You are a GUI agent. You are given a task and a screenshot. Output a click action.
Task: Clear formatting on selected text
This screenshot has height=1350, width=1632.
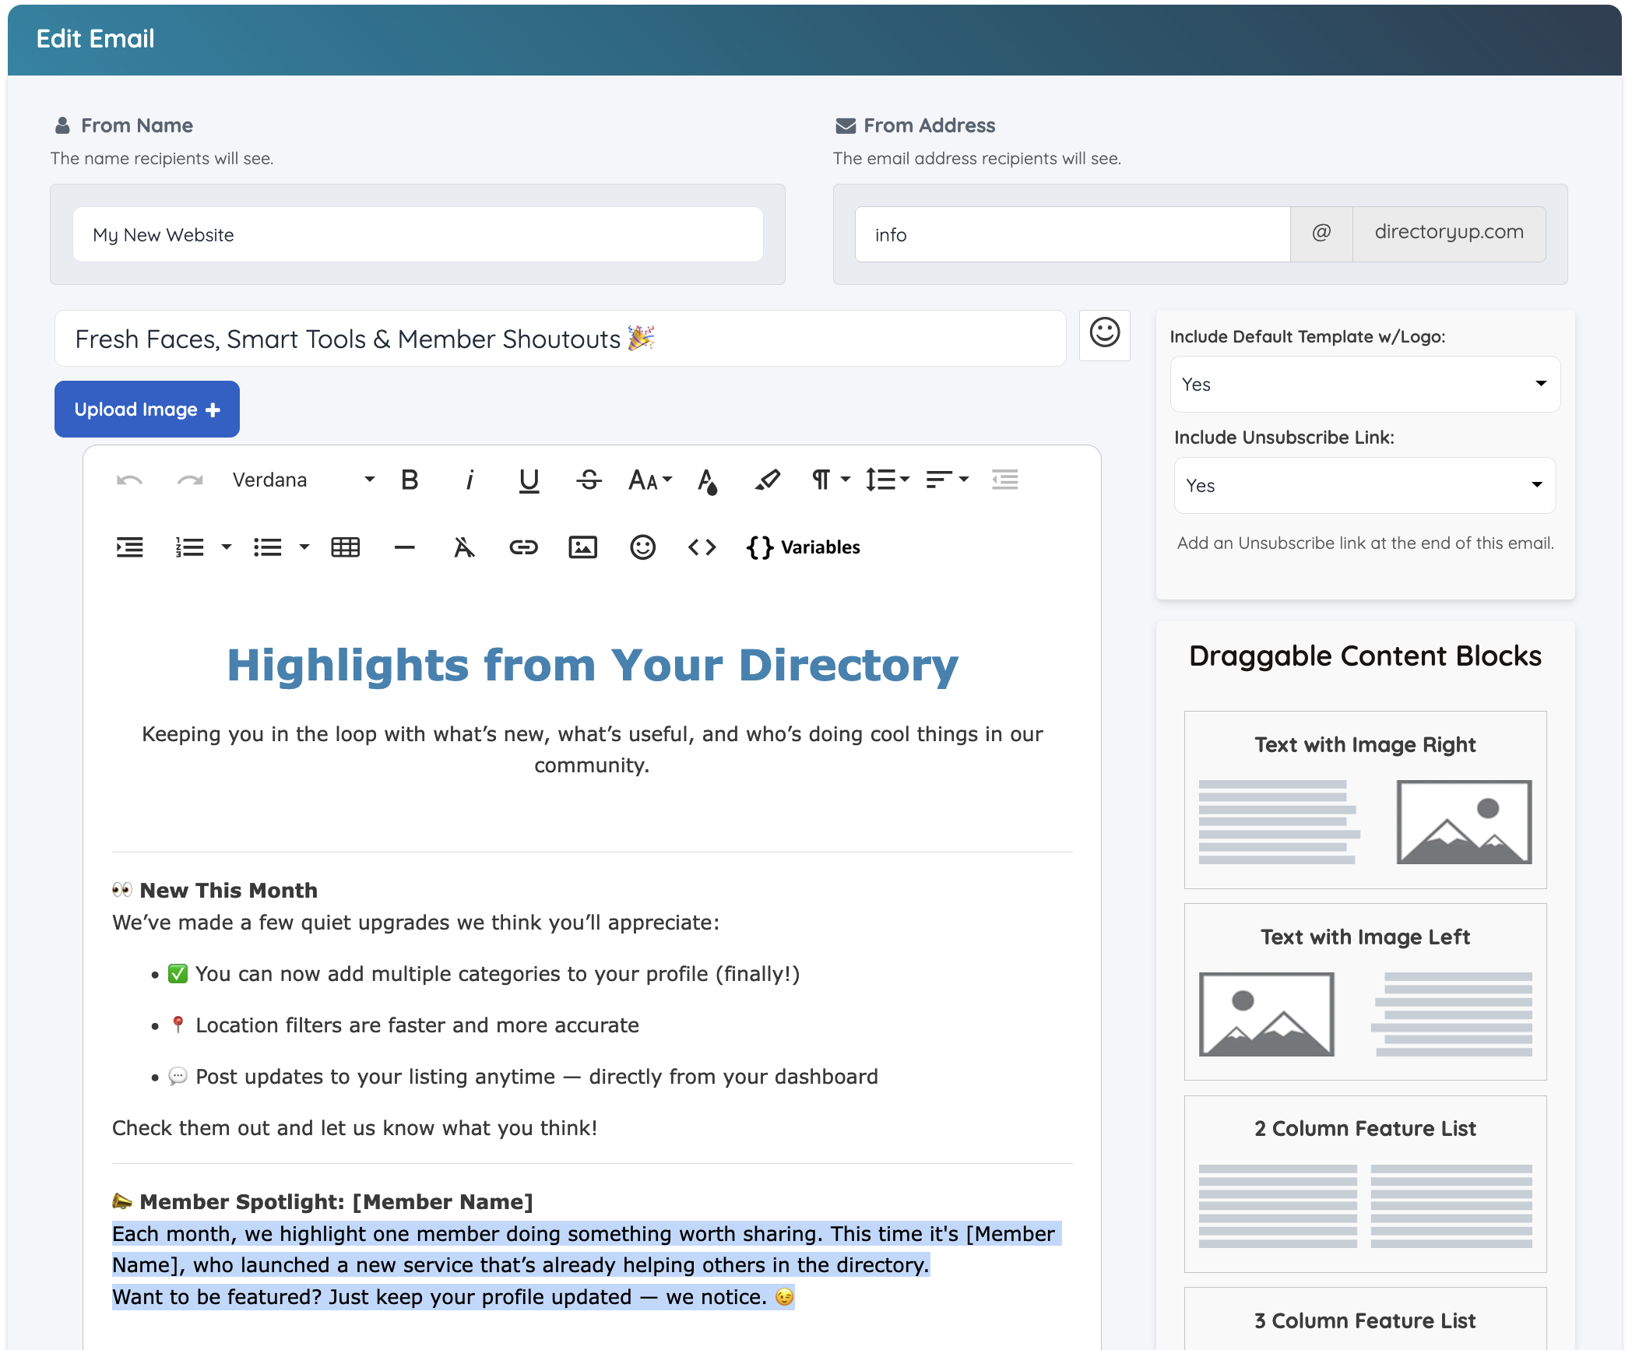pos(464,547)
